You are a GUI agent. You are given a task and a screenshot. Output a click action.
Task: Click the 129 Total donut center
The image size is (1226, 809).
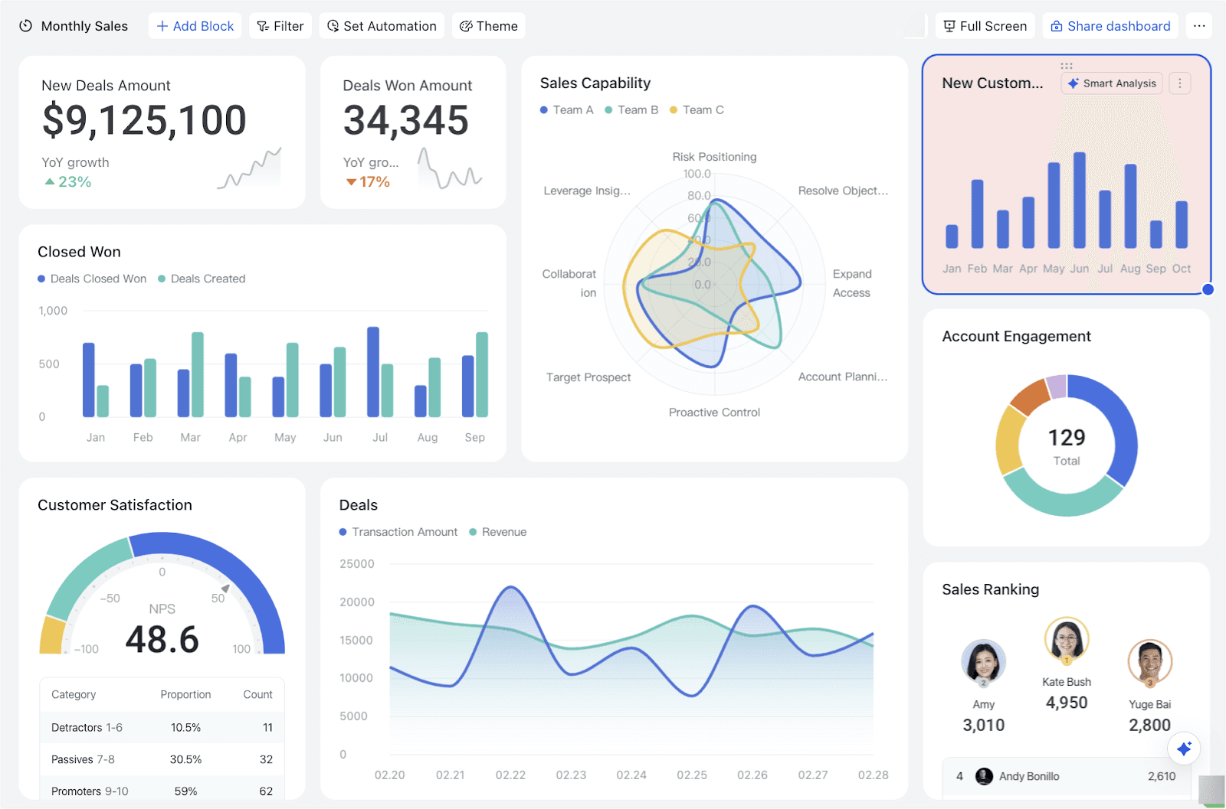click(x=1067, y=446)
